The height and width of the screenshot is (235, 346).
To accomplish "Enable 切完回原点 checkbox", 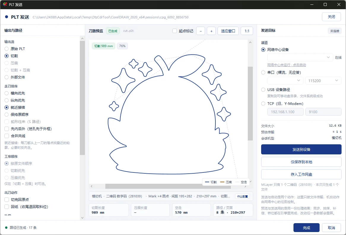I will click(x=7, y=200).
